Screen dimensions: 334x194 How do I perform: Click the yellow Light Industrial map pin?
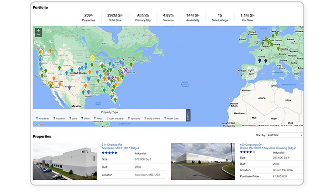tap(92, 58)
